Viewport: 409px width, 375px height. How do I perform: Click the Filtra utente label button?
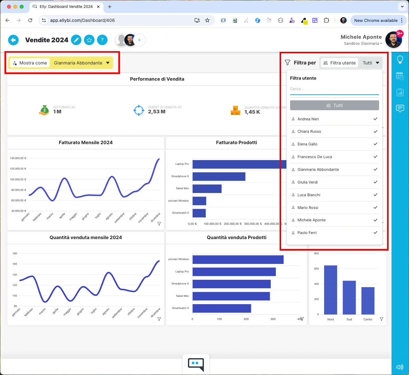click(339, 63)
